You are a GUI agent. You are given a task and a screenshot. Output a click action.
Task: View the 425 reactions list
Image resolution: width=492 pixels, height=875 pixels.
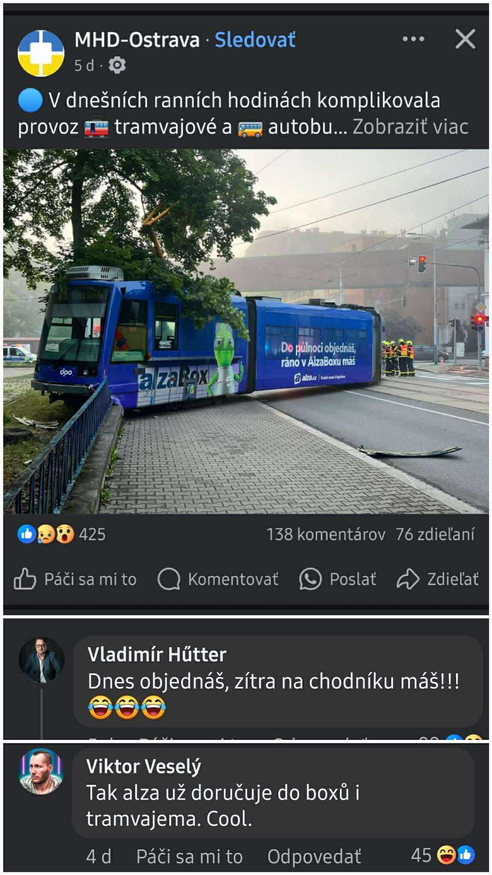pyautogui.click(x=61, y=534)
